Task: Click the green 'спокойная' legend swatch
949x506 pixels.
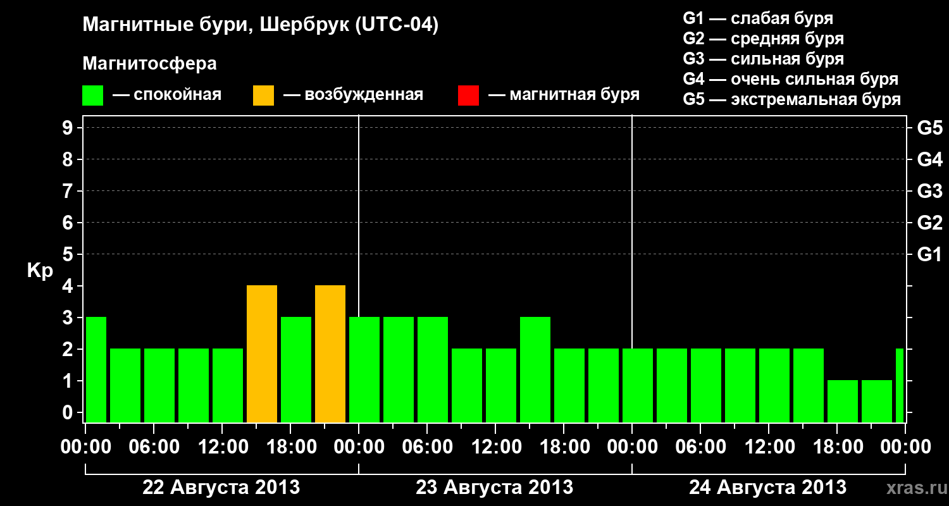Action: 93,96
